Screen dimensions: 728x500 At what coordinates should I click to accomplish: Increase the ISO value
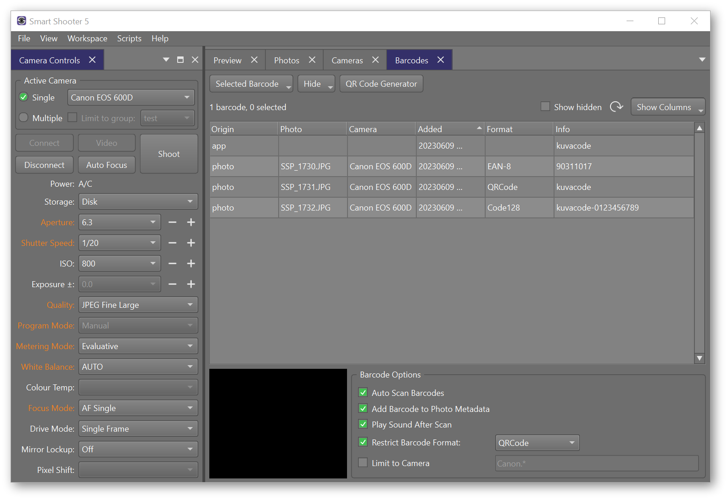(x=191, y=264)
